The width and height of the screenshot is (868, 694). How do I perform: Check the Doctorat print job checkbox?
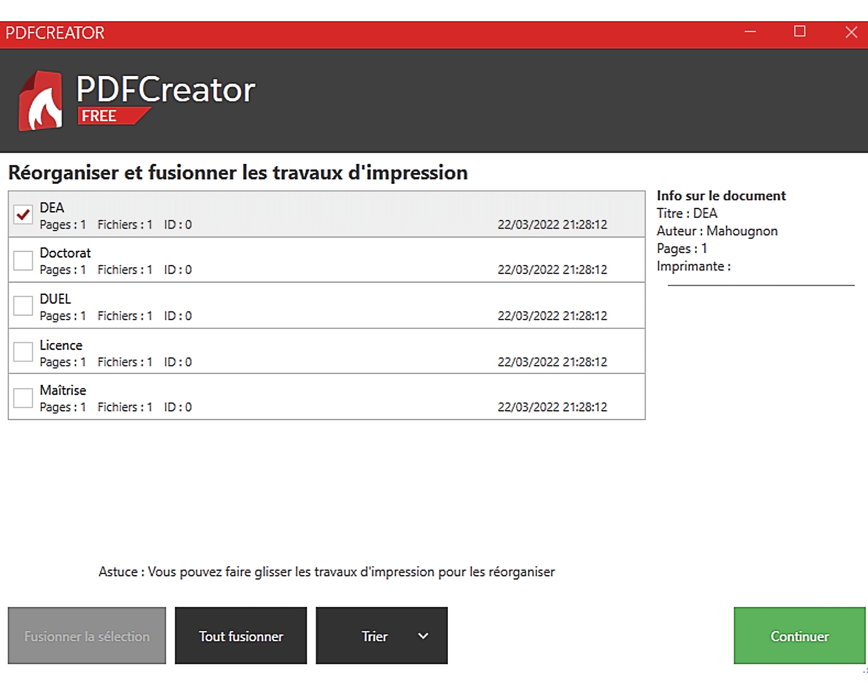coord(23,260)
